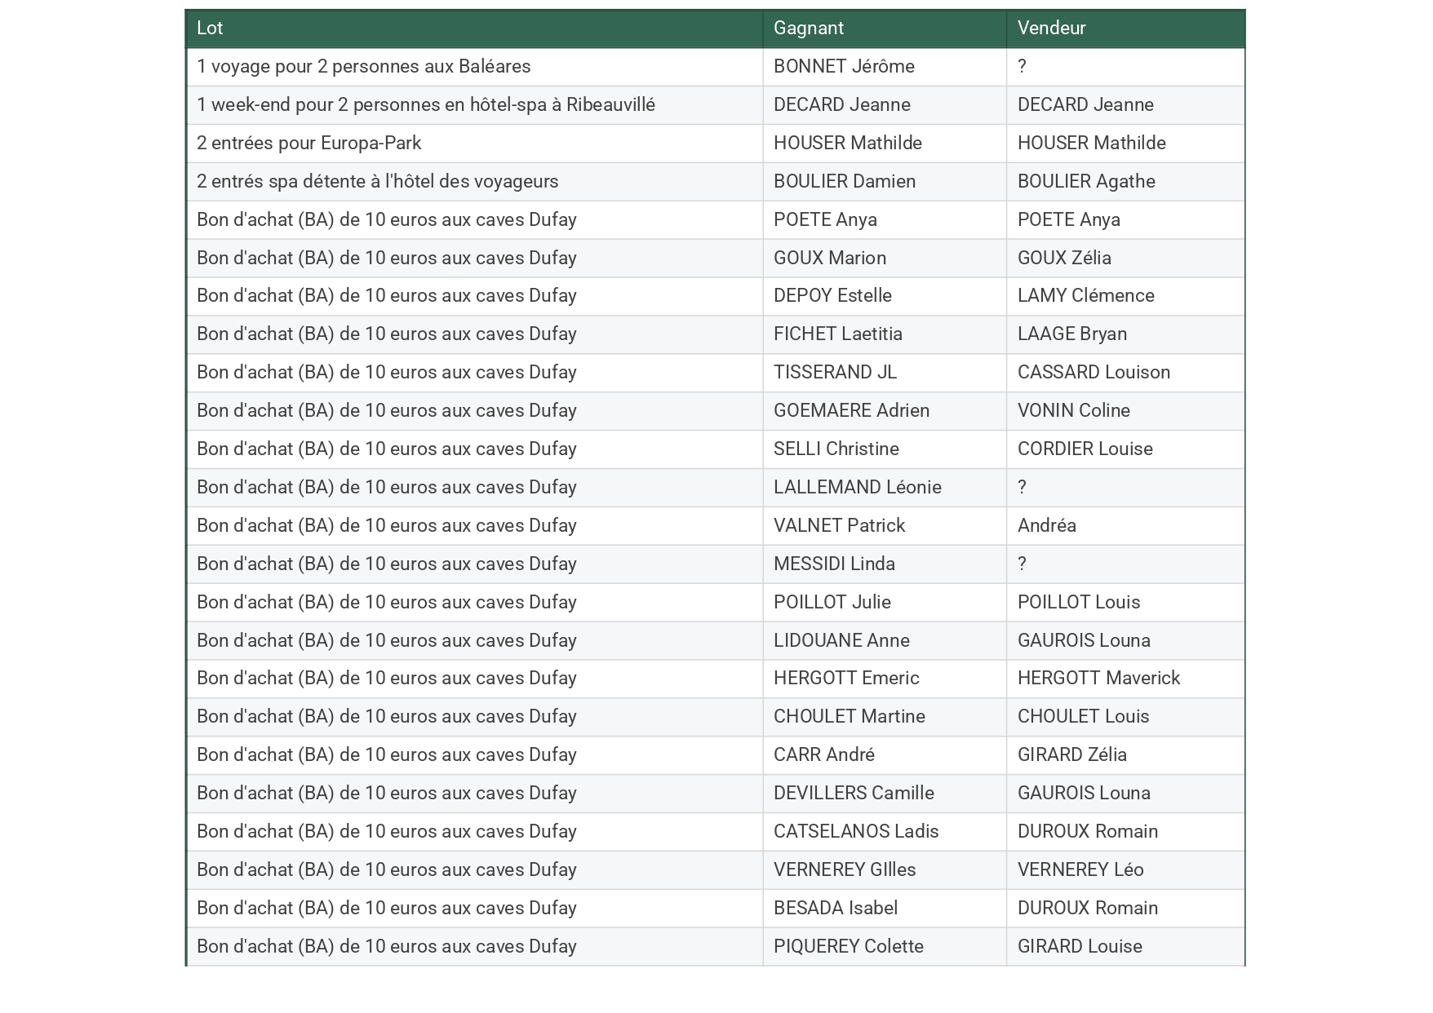Select the GIRARD Louise seller cell
The image size is (1433, 1013).
pyautogui.click(x=1079, y=947)
